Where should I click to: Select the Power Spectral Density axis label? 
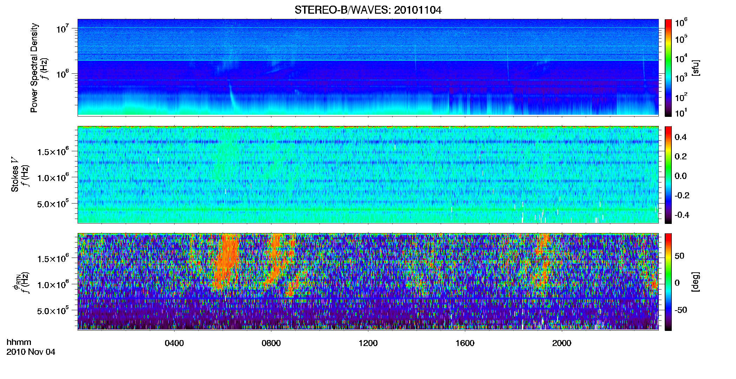click(34, 68)
